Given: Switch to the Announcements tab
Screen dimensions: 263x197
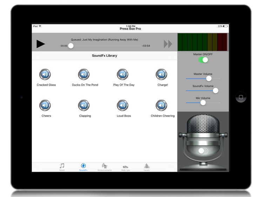Looking at the screenshot, I should pos(104,167).
